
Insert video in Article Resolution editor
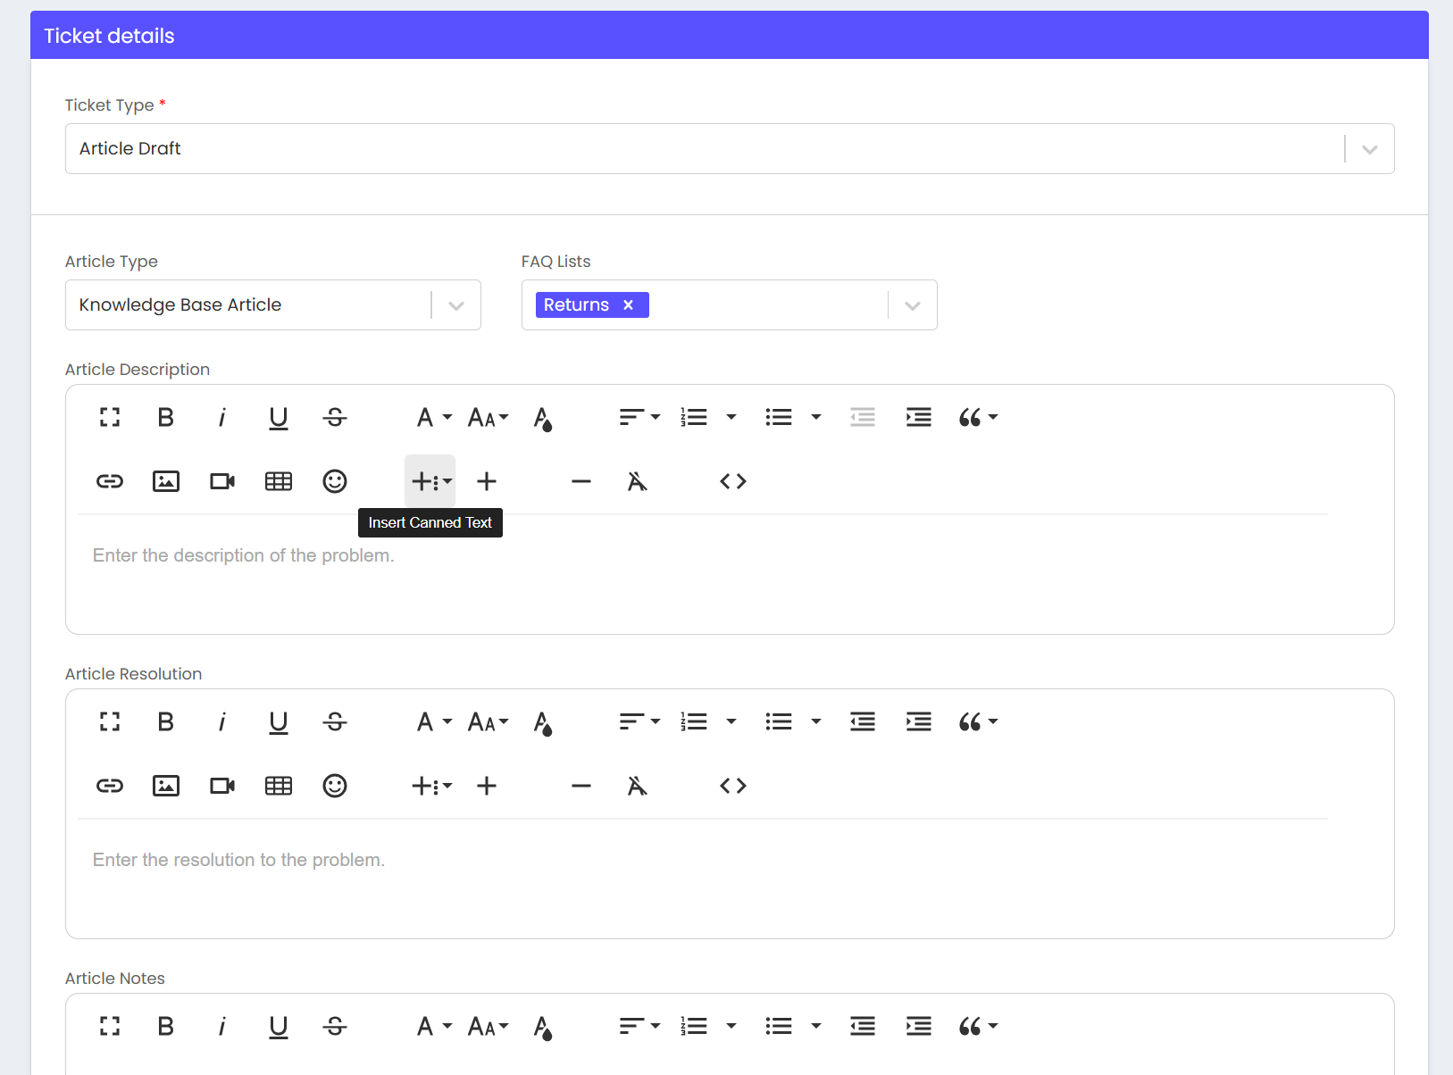[x=222, y=786]
